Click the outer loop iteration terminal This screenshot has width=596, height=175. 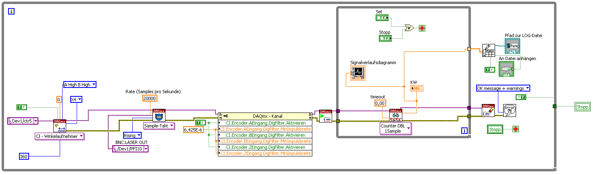click(11, 11)
